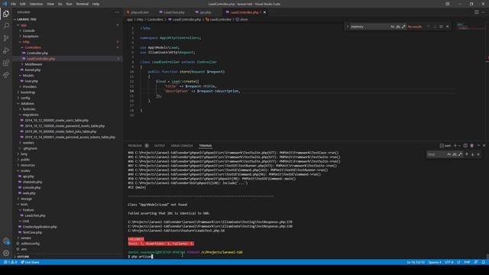Open the Terminal menu
This screenshot has width=489, height=275.
click(x=83, y=4)
